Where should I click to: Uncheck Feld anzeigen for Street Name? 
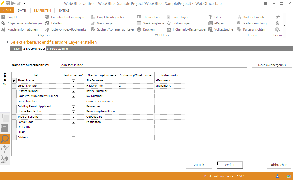pyautogui.click(x=73, y=80)
